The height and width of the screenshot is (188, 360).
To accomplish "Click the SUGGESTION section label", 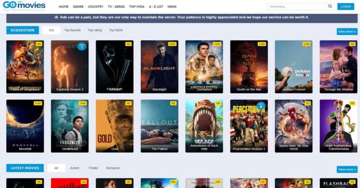I will (23, 30).
